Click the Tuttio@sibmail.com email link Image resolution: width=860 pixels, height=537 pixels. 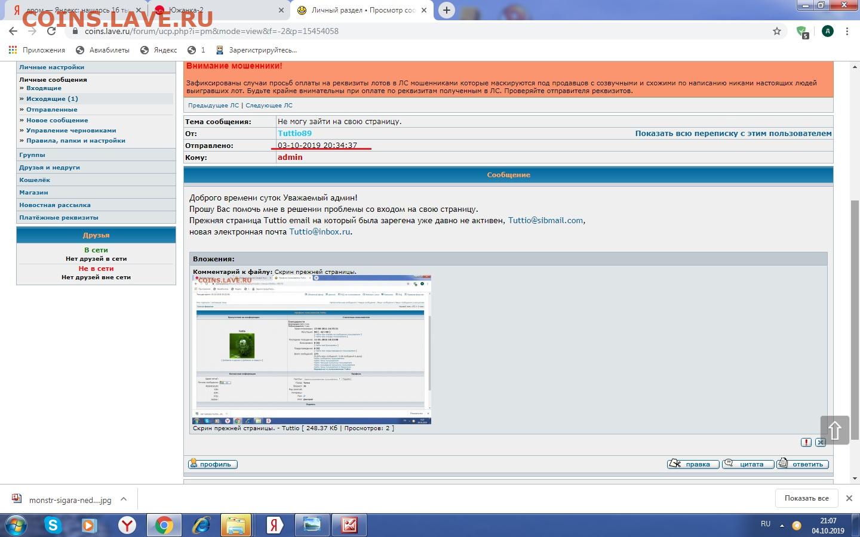coord(545,221)
